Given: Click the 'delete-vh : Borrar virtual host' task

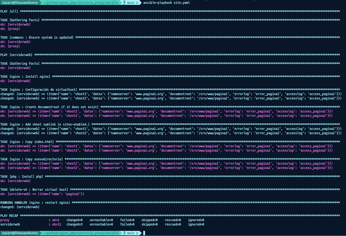Looking at the screenshot, I should (x=34, y=189).
